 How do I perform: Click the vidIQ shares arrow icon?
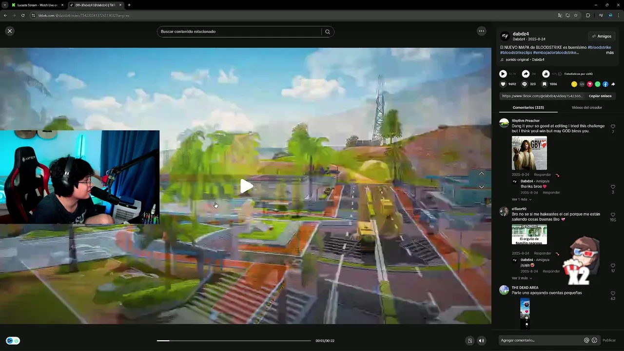coord(526,74)
